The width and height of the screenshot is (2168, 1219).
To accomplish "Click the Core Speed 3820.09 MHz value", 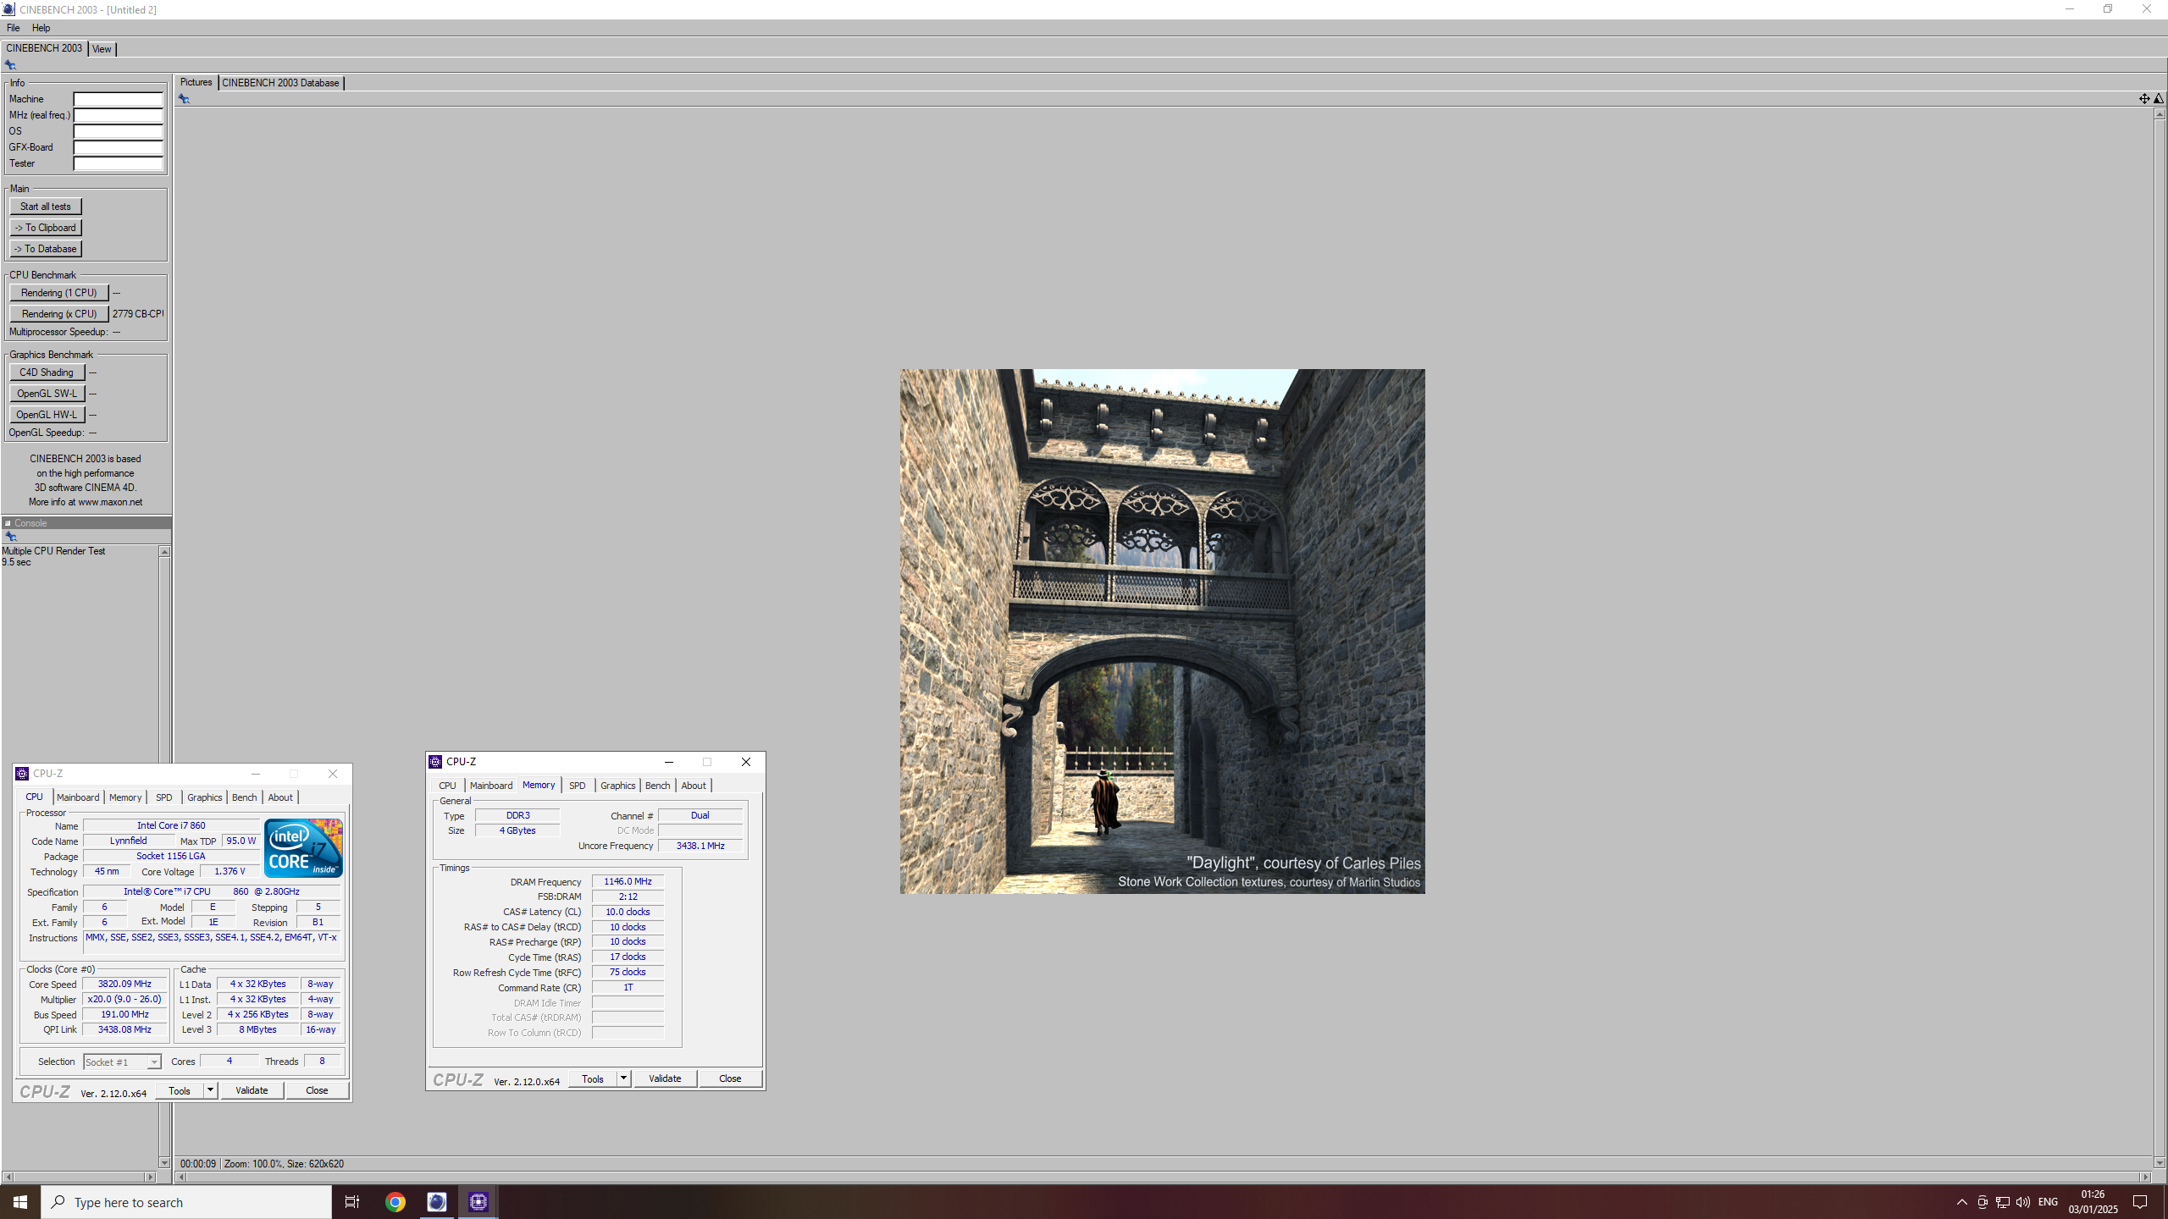I will pos(124,984).
